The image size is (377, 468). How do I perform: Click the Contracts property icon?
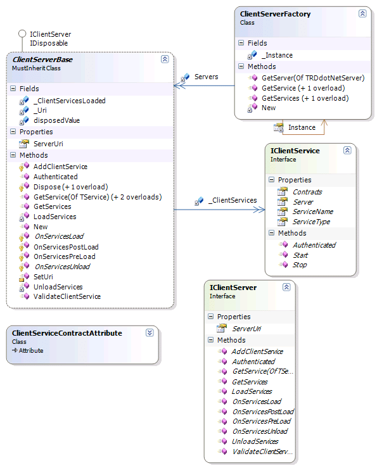(x=283, y=191)
